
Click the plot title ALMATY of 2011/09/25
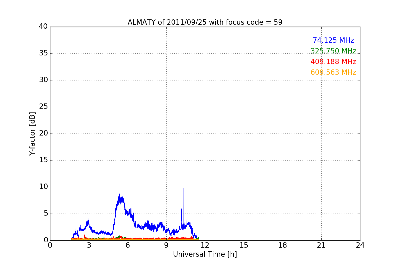[x=205, y=22]
